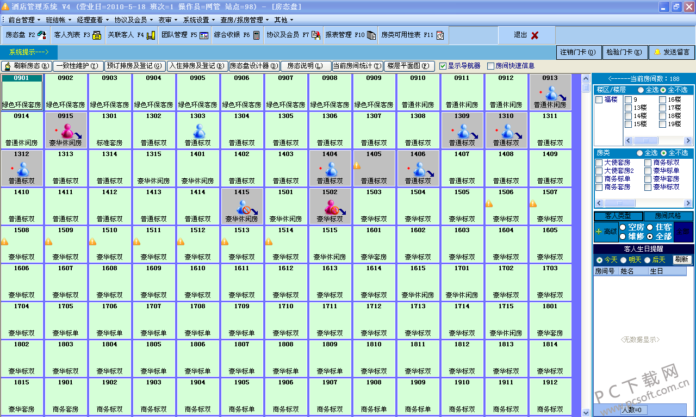Switch to the 客人类型 tab
Image resolution: width=696 pixels, height=417 pixels.
pos(618,216)
